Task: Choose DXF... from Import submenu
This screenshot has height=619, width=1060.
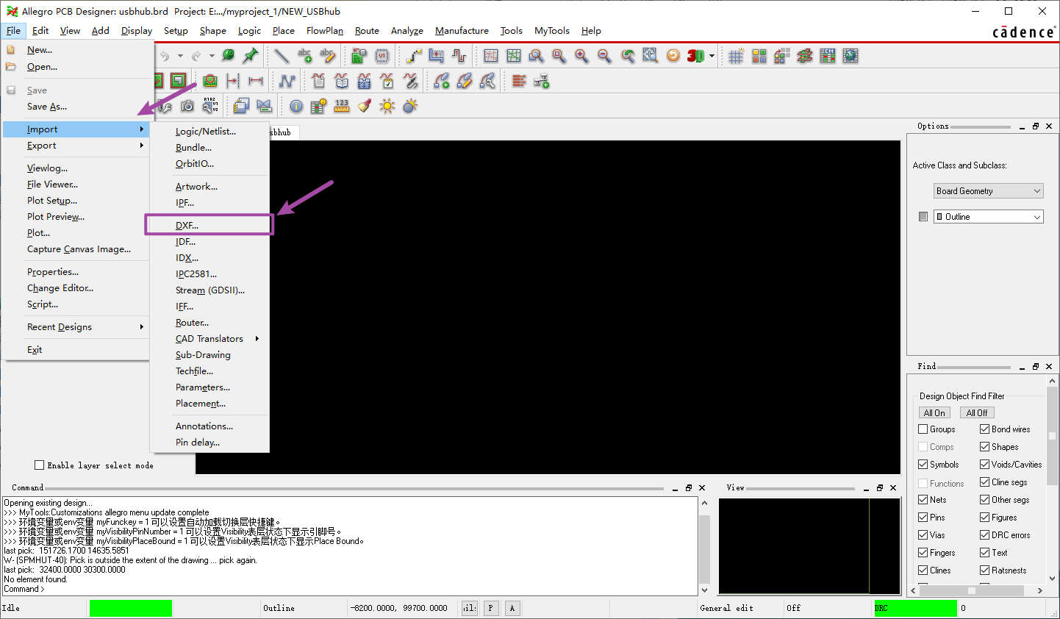Action: pos(210,226)
